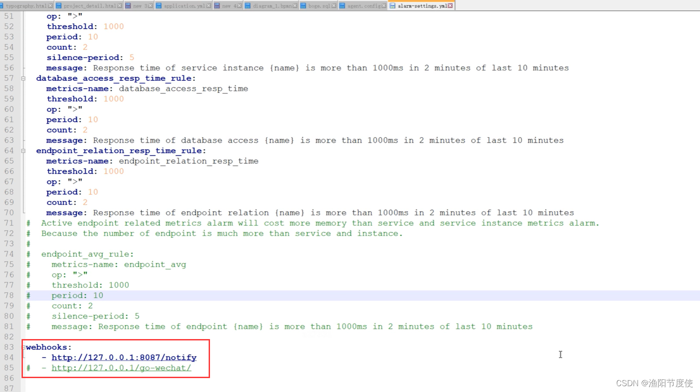Switch to the boge.sql tab
Image resolution: width=700 pixels, height=392 pixels.
(319, 5)
